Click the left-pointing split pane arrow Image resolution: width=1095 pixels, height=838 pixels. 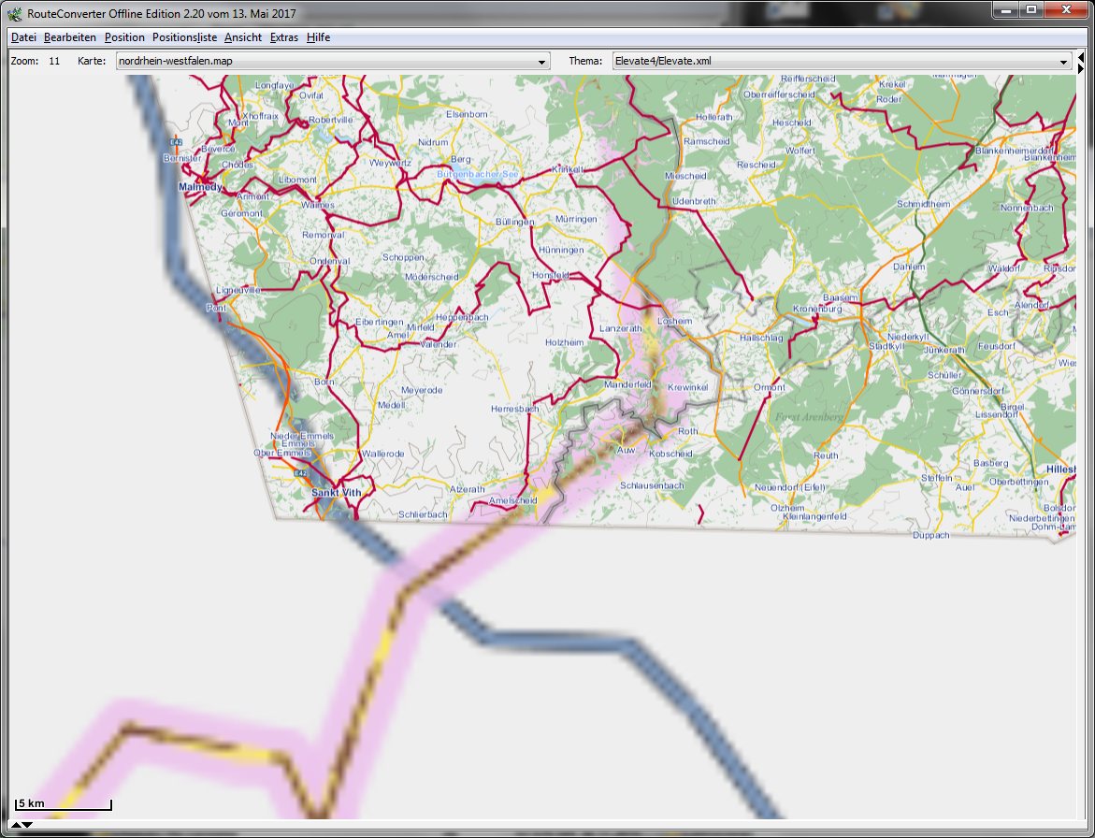pos(1081,57)
